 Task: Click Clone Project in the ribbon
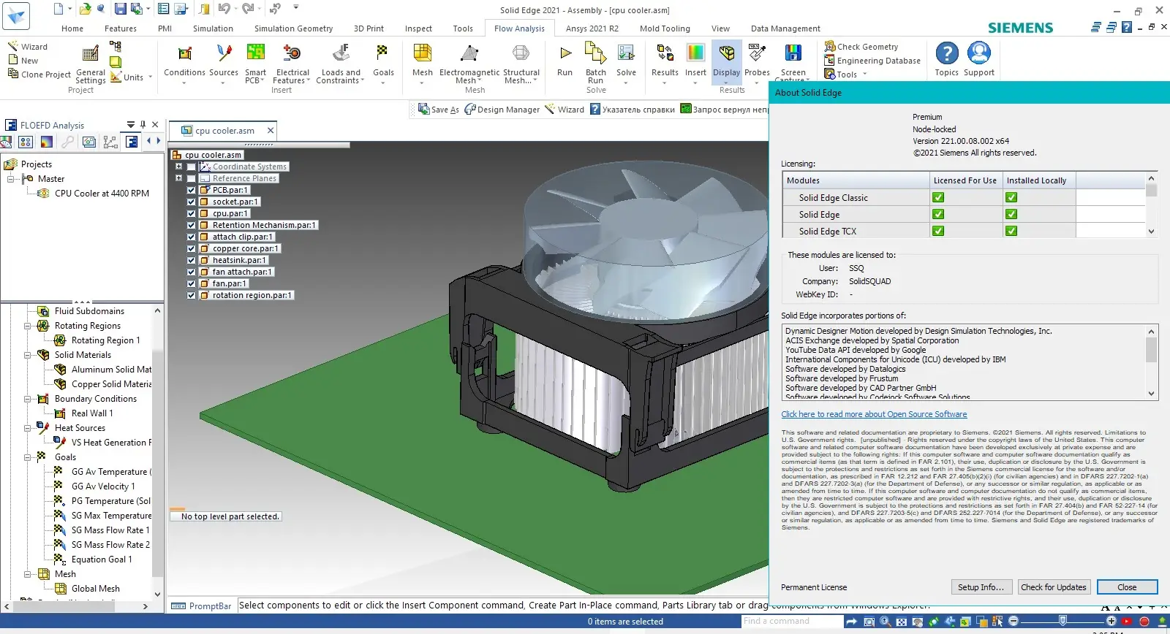39,75
